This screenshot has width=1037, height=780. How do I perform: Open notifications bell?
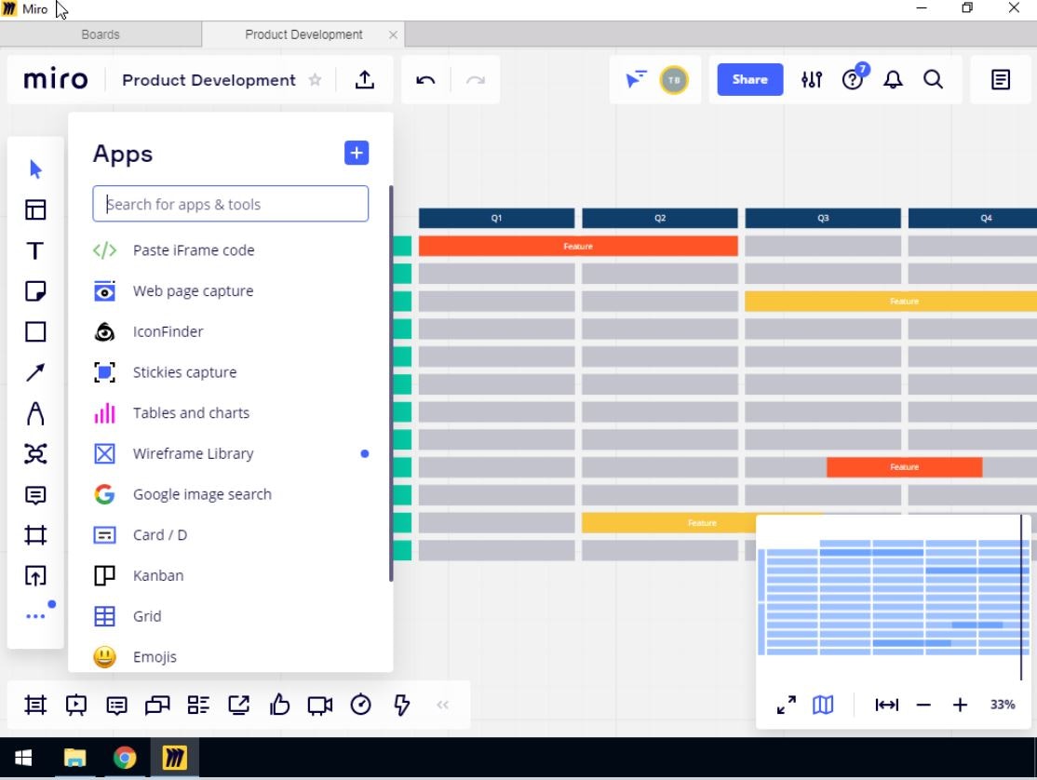893,80
